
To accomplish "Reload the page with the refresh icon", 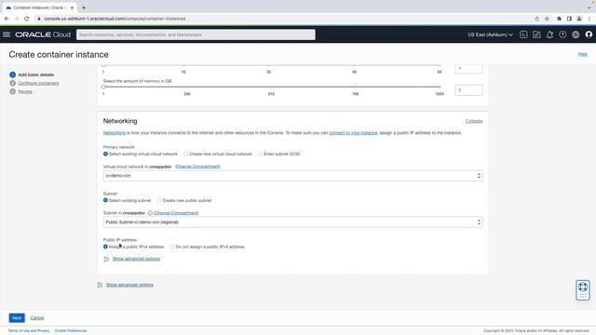I will coord(27,19).
